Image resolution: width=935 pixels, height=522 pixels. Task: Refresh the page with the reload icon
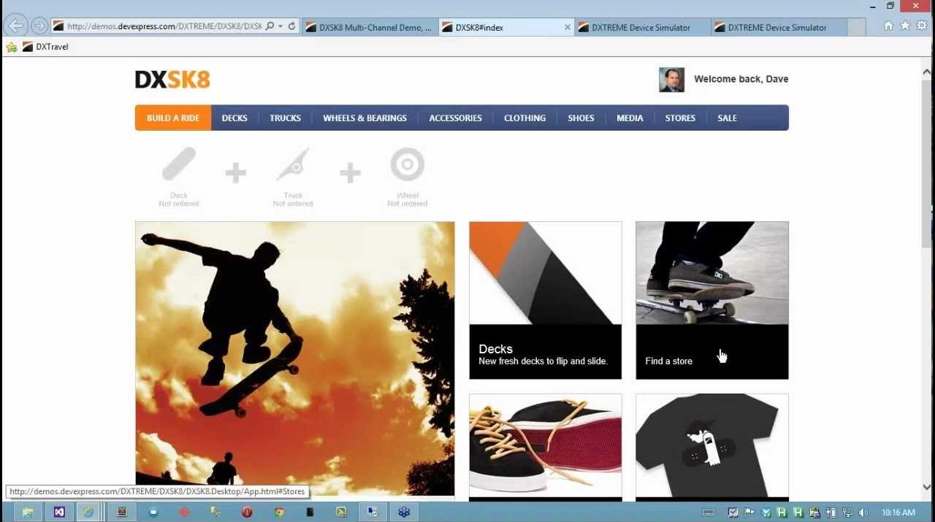pyautogui.click(x=292, y=26)
